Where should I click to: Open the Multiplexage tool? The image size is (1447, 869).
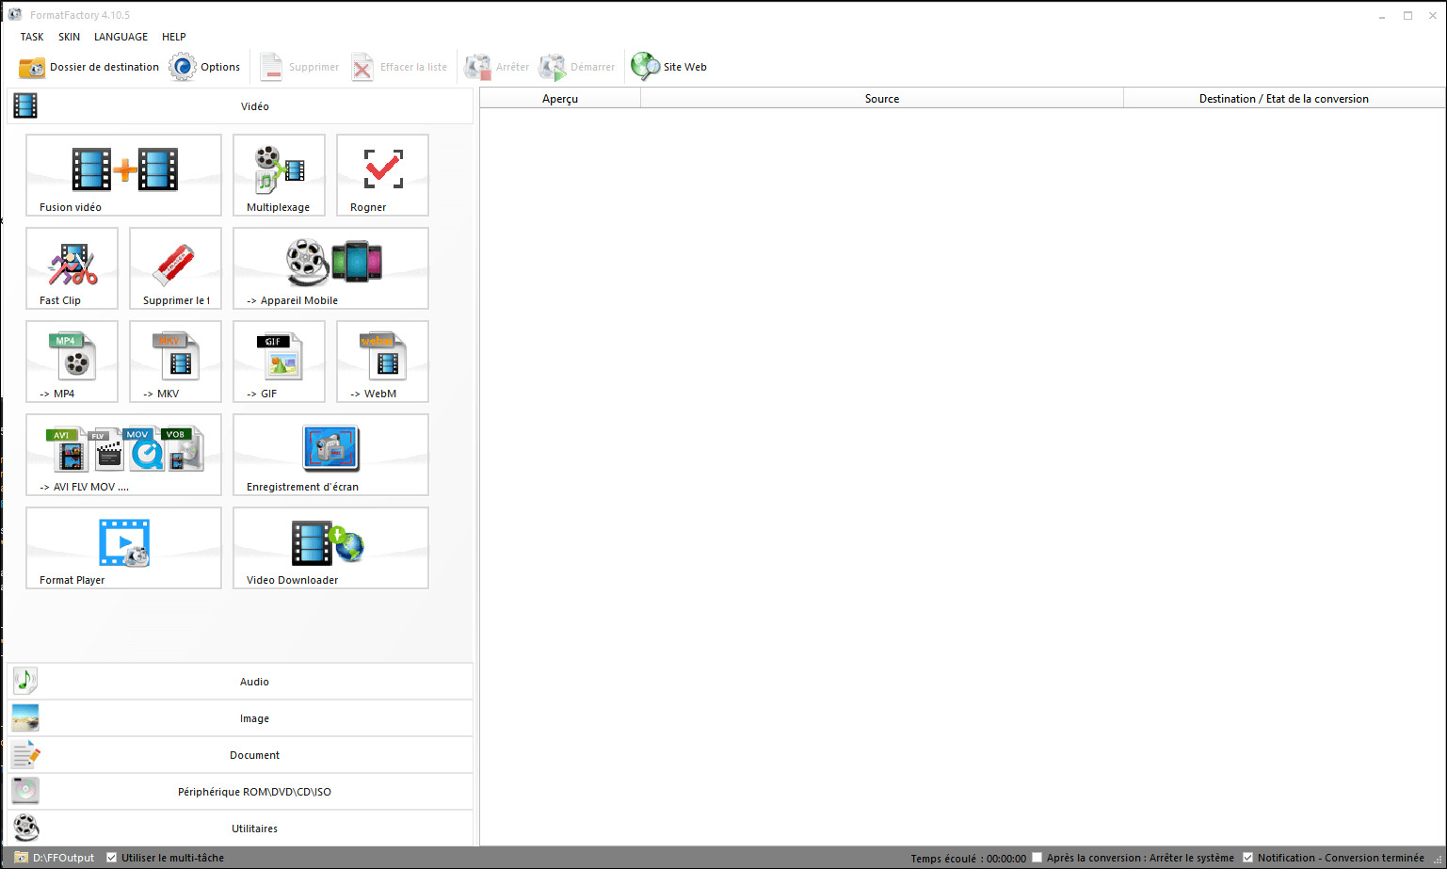279,175
